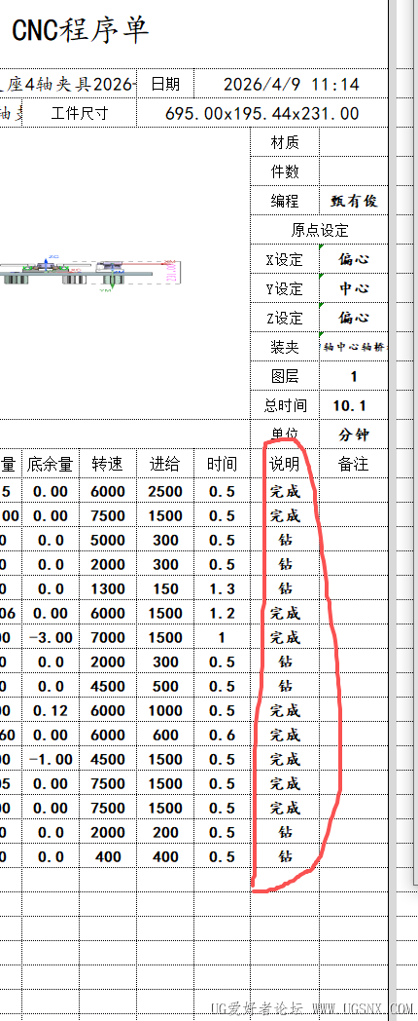Click the 日期 label cell
418x1021 pixels.
point(165,84)
